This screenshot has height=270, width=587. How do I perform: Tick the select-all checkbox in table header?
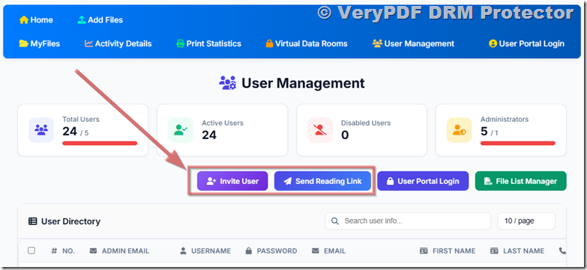pyautogui.click(x=31, y=251)
